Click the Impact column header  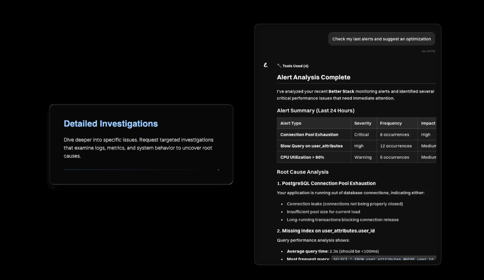pyautogui.click(x=428, y=123)
